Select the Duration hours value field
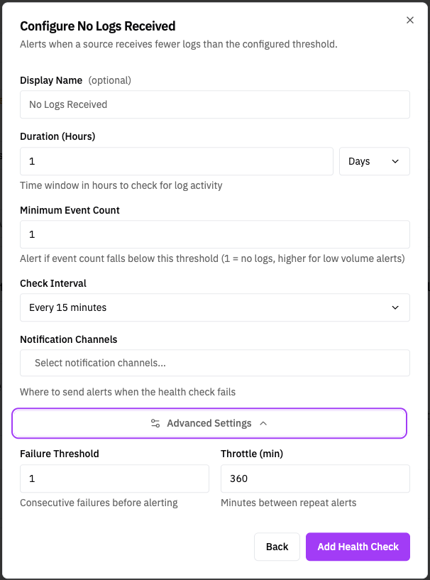Viewport: 430px width, 580px height. pos(176,161)
